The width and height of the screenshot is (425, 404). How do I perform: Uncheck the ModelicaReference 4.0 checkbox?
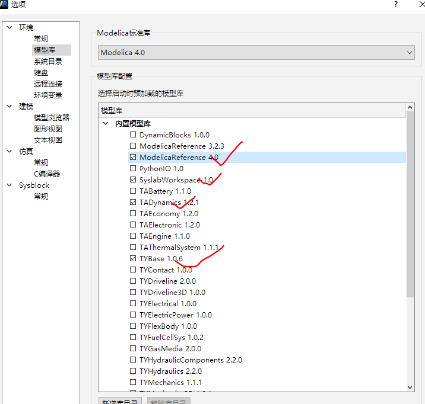[x=133, y=157]
